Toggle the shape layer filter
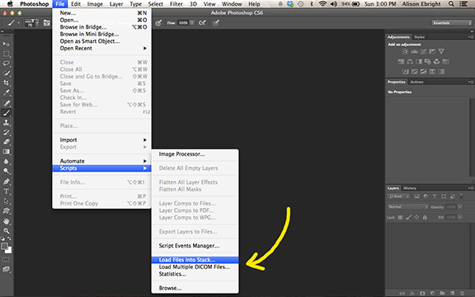The height and width of the screenshot is (297, 475). [444, 196]
